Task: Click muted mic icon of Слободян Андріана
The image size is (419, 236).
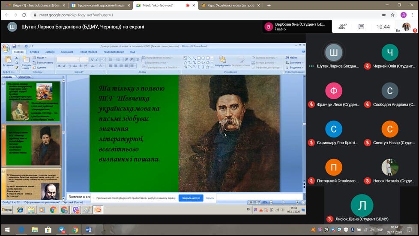Action: pos(368,104)
